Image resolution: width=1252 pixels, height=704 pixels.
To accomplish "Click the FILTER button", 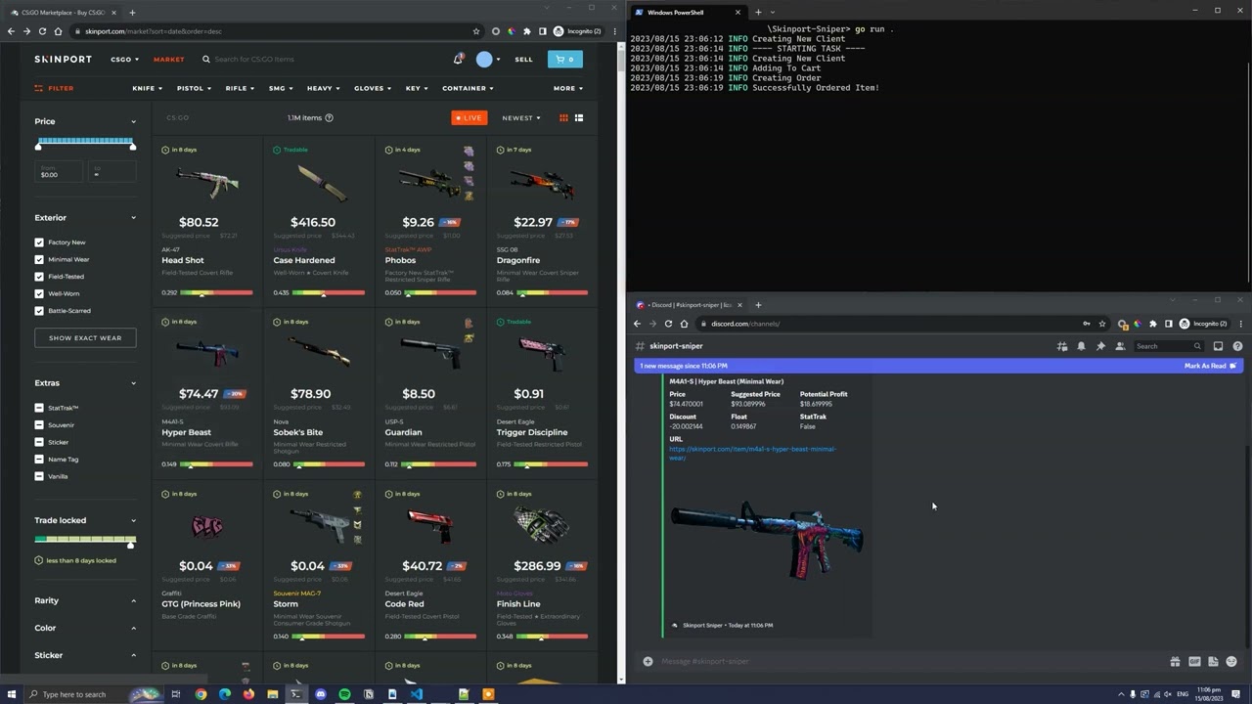I will tap(54, 88).
